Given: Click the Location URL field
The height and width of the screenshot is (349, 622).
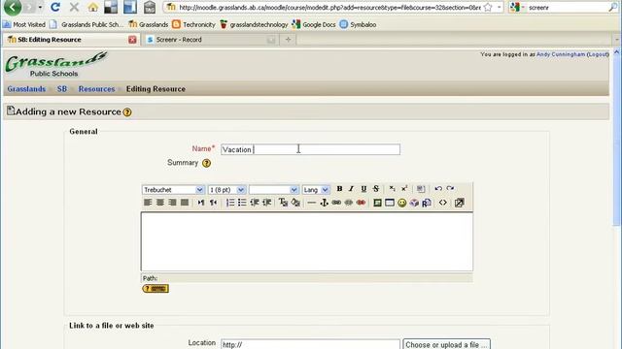Looking at the screenshot, I should click(310, 345).
